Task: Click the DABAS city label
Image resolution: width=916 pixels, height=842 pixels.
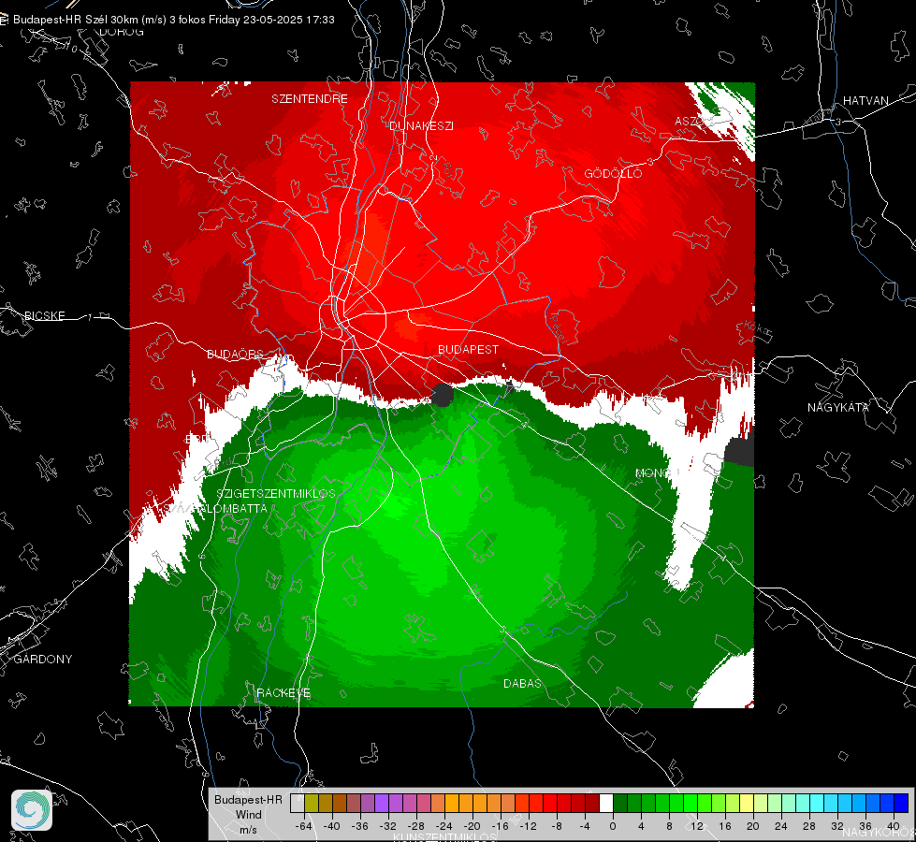Action: click(522, 684)
